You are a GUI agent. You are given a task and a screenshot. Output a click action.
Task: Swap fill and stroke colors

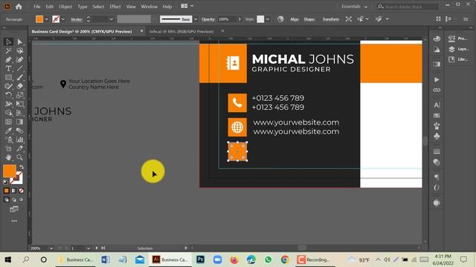click(22, 167)
